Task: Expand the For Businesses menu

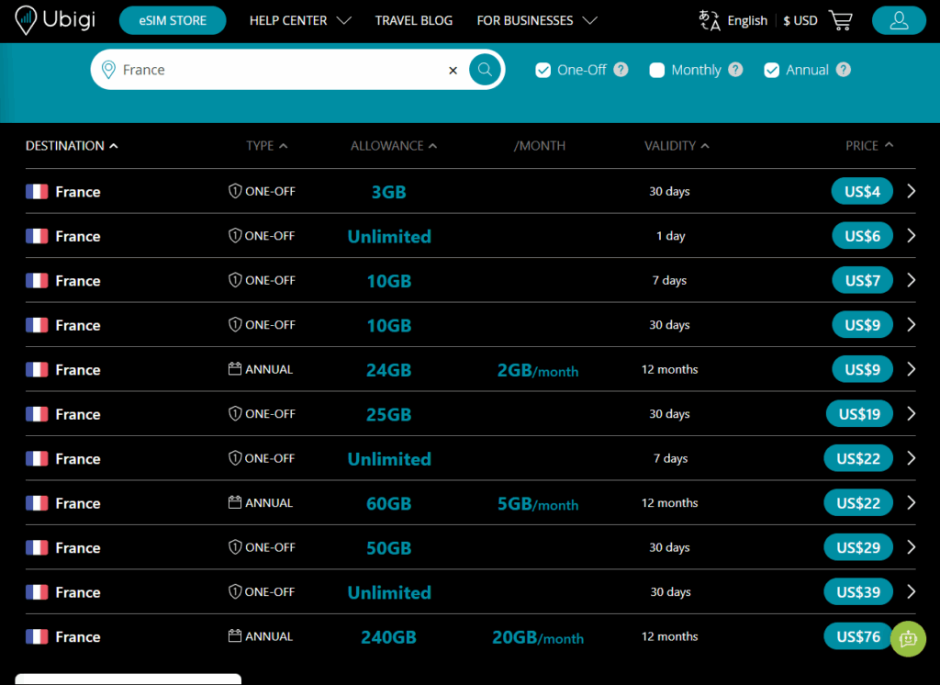Action: 537,20
